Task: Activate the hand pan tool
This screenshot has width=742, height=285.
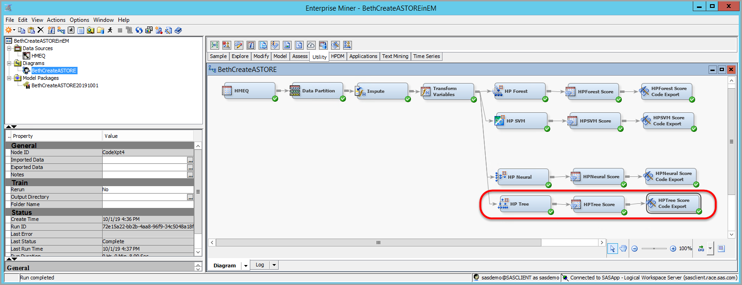Action: [x=623, y=249]
